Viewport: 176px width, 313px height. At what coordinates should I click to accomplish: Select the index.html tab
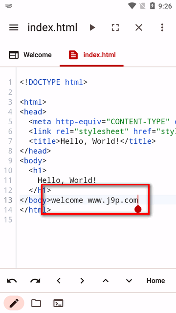pos(92,55)
